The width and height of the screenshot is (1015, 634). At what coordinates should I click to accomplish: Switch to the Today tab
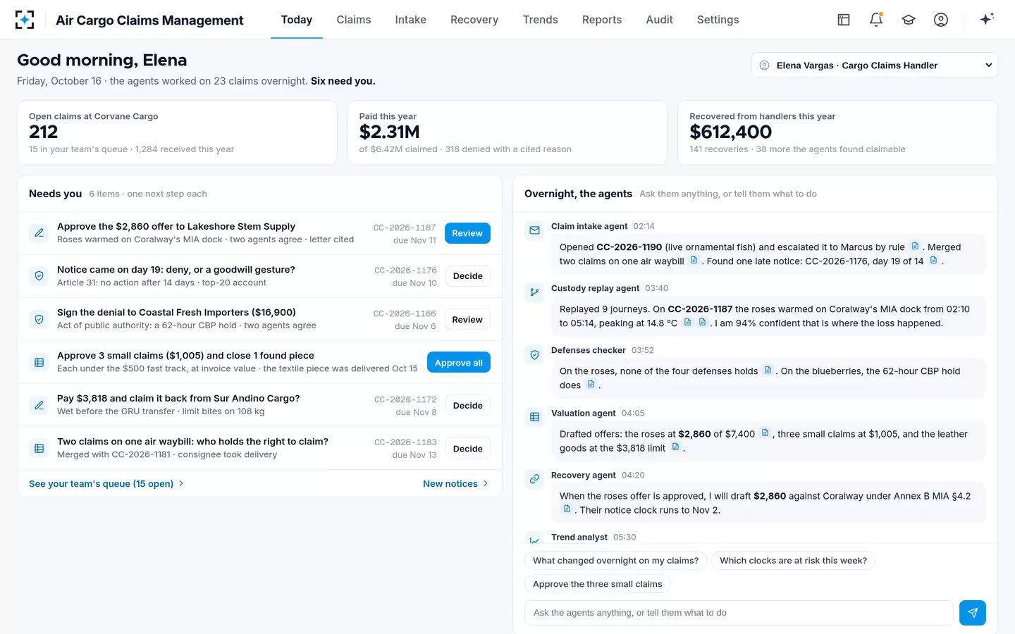[297, 20]
